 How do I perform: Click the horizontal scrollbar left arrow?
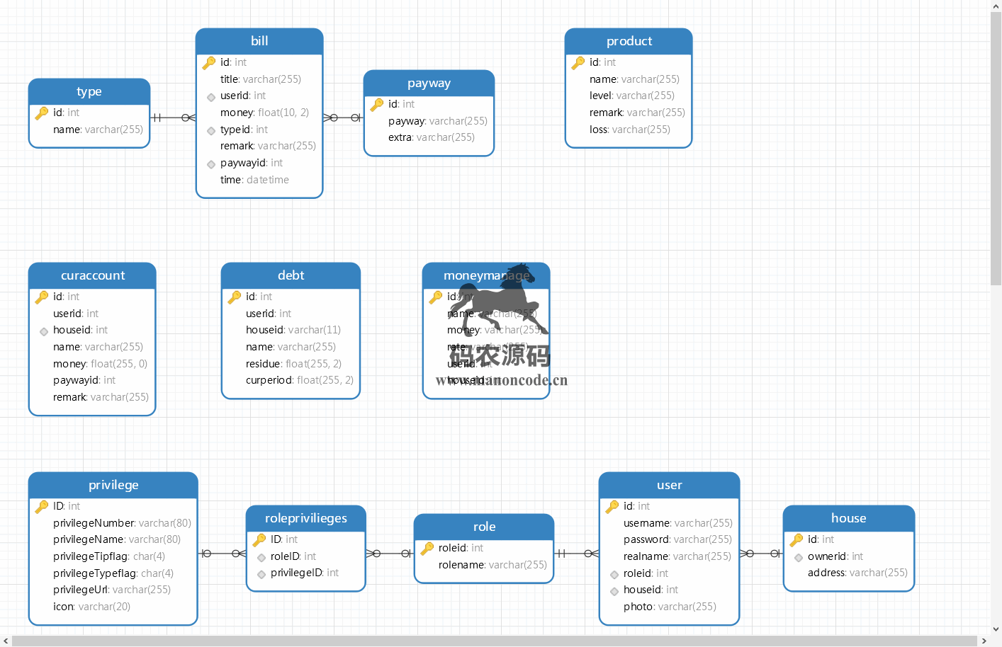(6, 641)
